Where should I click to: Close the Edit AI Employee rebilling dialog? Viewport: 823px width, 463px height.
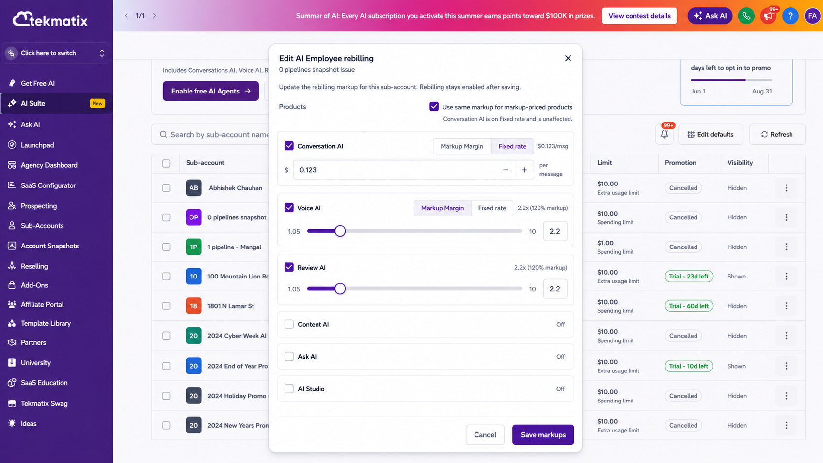click(568, 58)
